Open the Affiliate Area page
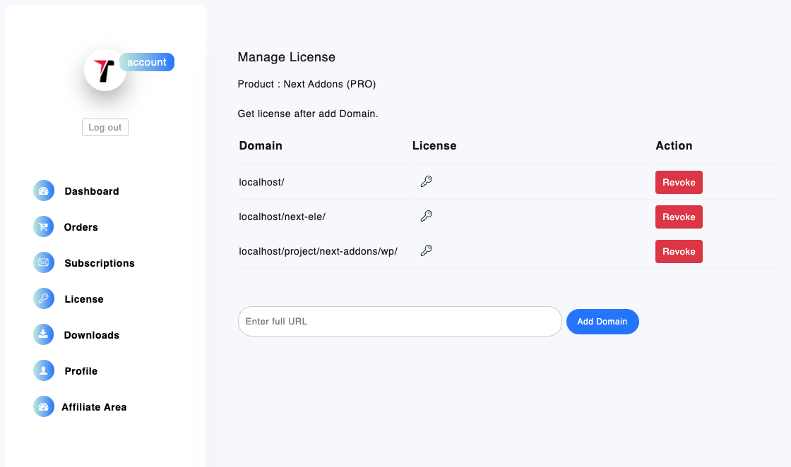Screen dimensions: 791x467 coord(94,407)
